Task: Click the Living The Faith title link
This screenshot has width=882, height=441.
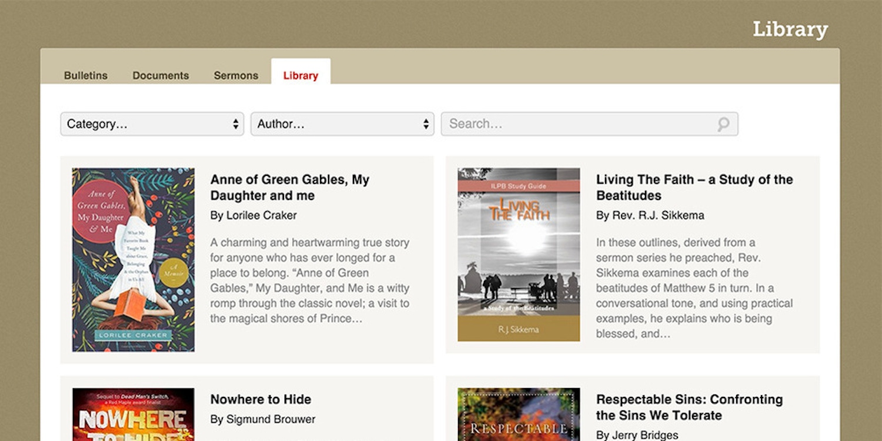Action: pyautogui.click(x=694, y=188)
